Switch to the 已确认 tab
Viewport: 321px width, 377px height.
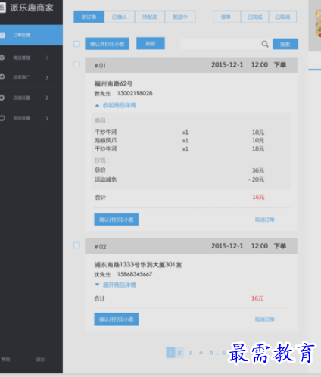tap(120, 17)
